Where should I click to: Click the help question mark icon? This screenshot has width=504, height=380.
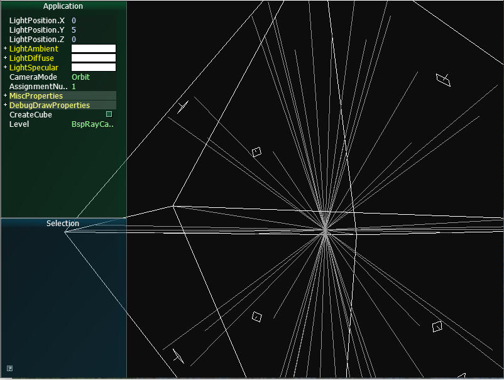pyautogui.click(x=9, y=369)
